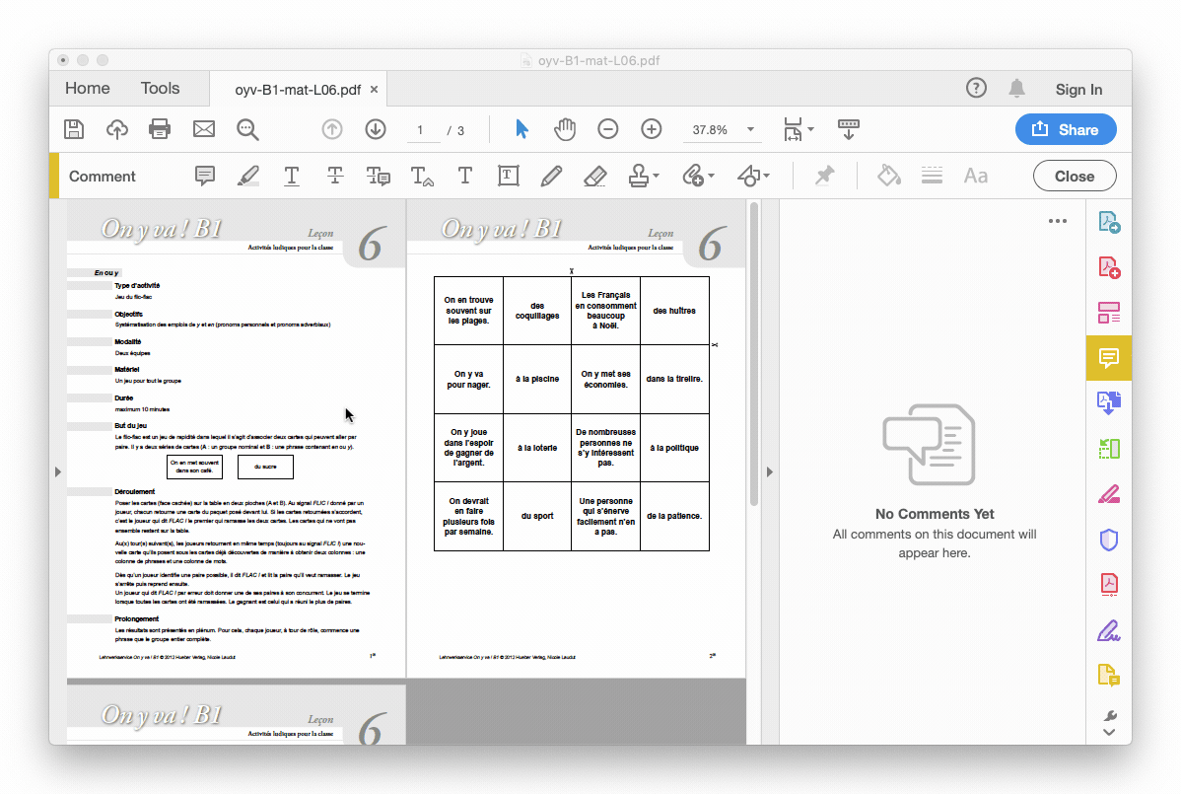Select the insert text at cursor tool
This screenshot has height=794, width=1181.
coord(422,177)
